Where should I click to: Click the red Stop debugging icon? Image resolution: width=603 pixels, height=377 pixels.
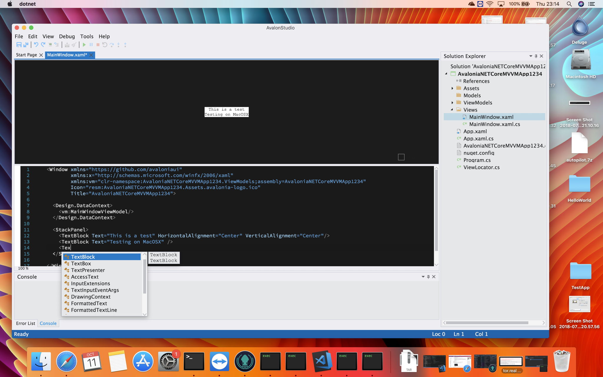[98, 45]
